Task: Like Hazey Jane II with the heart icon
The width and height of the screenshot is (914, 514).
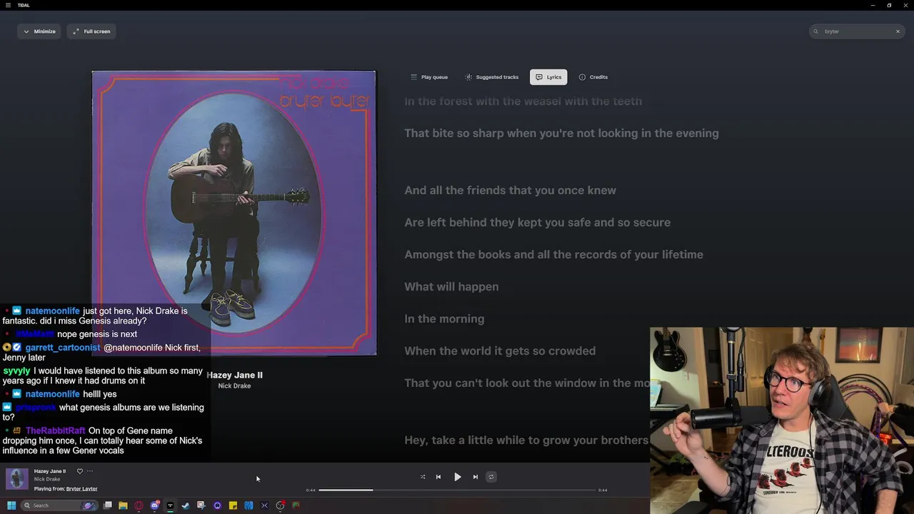Action: click(80, 471)
